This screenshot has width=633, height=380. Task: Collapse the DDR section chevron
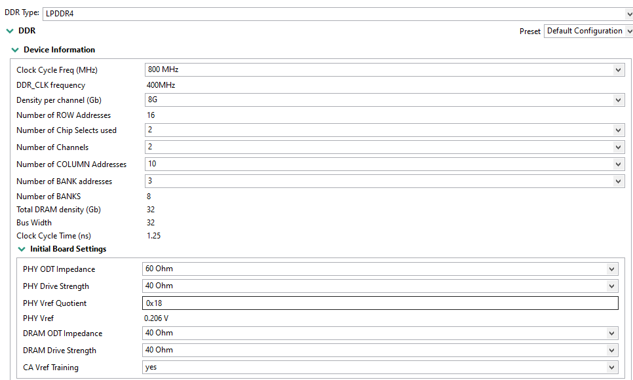click(x=10, y=31)
